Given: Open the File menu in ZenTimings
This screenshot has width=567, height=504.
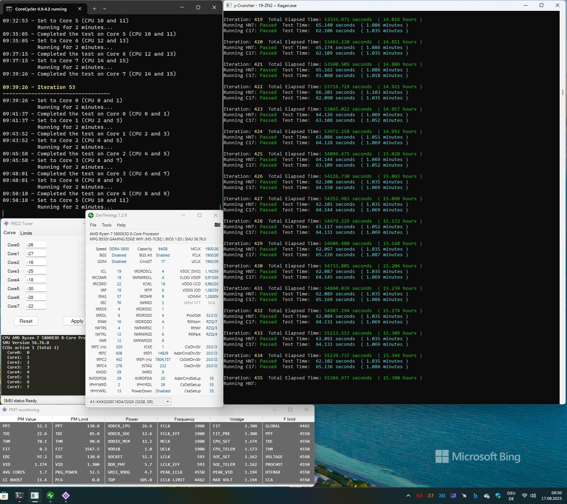Looking at the screenshot, I should [93, 225].
